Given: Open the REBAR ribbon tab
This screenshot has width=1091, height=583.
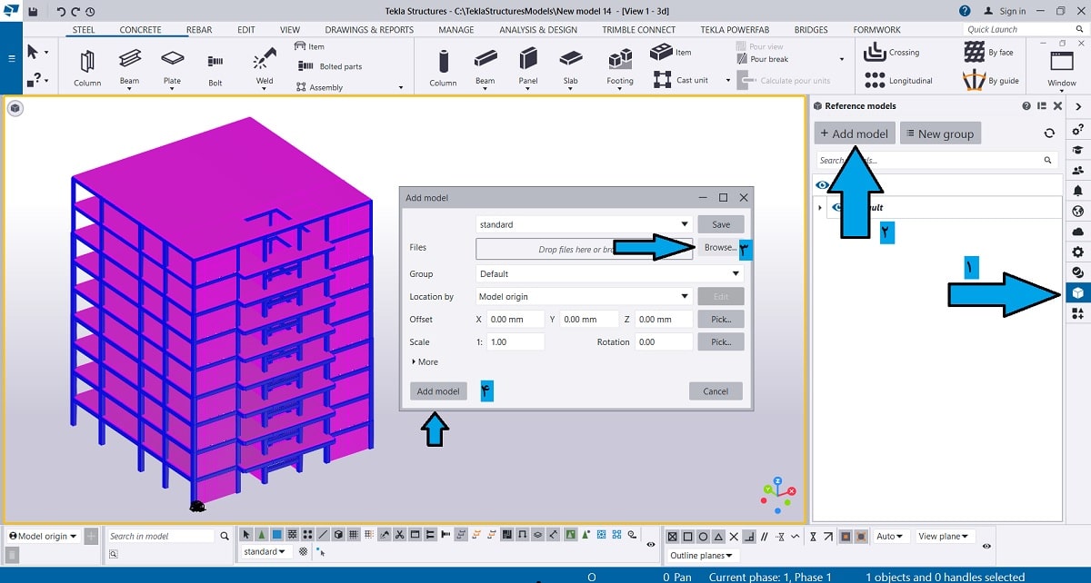Looking at the screenshot, I should [199, 30].
